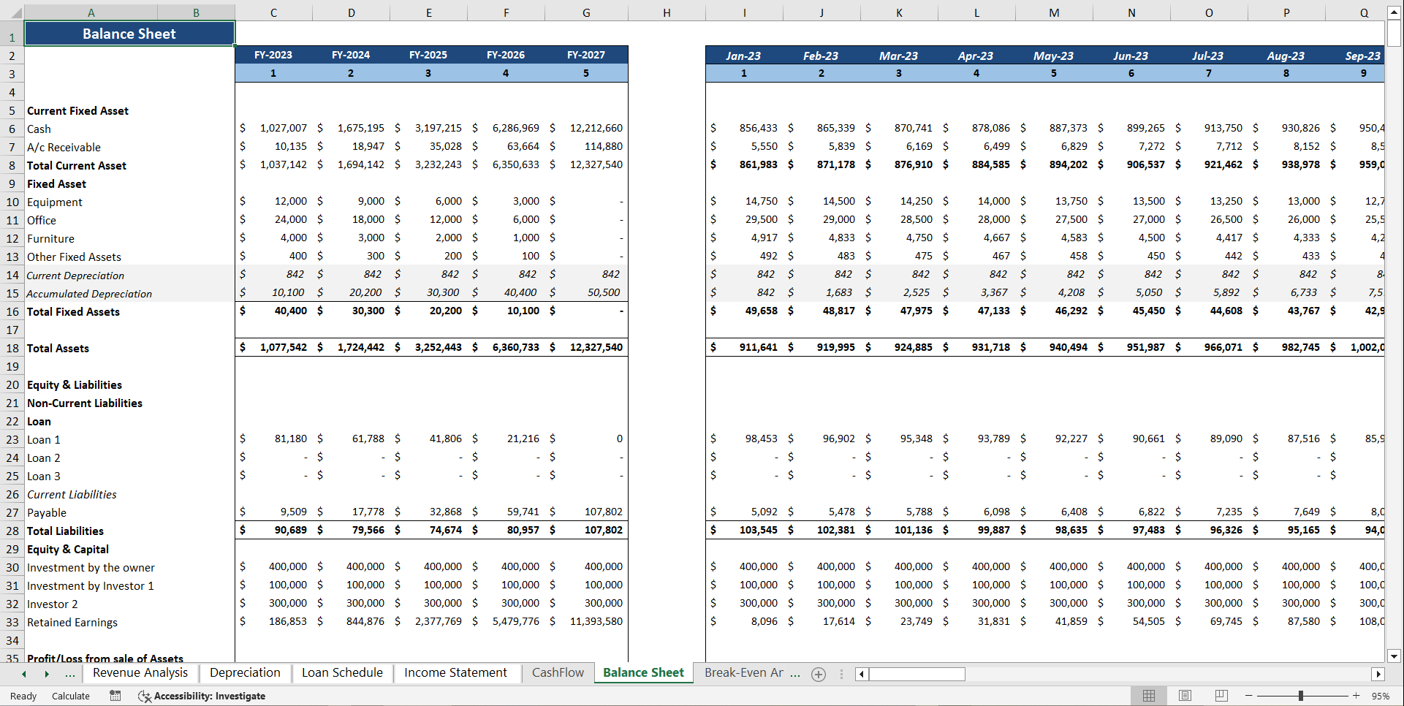Click the macro recording icon in status bar
The height and width of the screenshot is (706, 1404).
click(115, 696)
